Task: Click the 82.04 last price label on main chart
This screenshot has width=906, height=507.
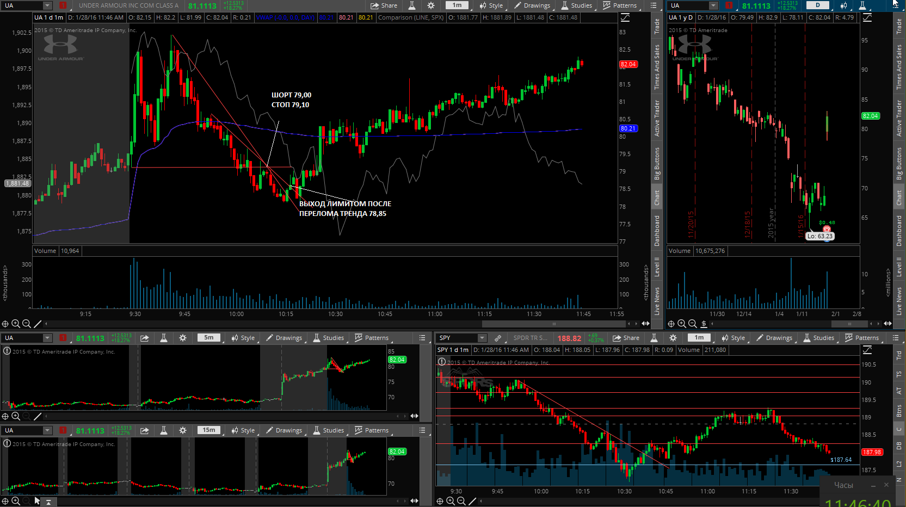Action: pos(628,64)
